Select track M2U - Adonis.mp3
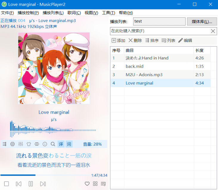Screen dimensions: 218x190 coord(161,75)
